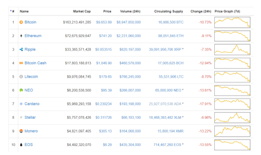Click the EOS logo icon
The height and width of the screenshot is (155, 261).
[21, 144]
